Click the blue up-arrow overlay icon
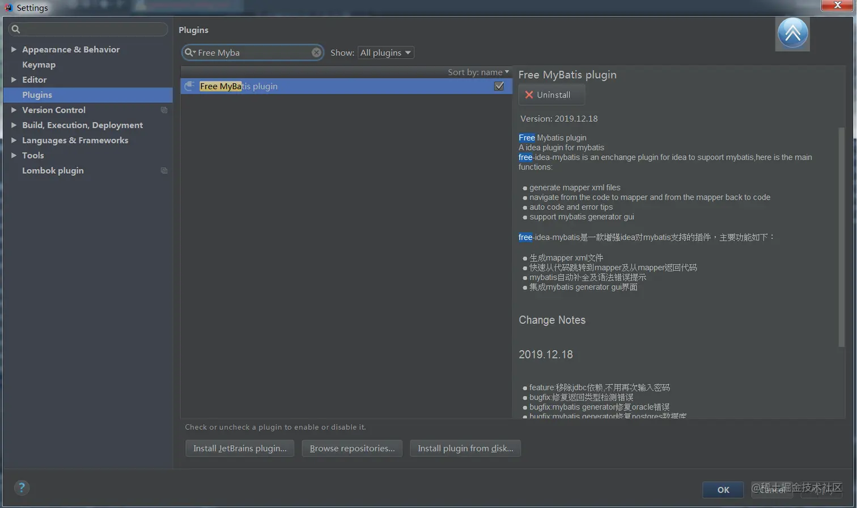 pos(792,33)
